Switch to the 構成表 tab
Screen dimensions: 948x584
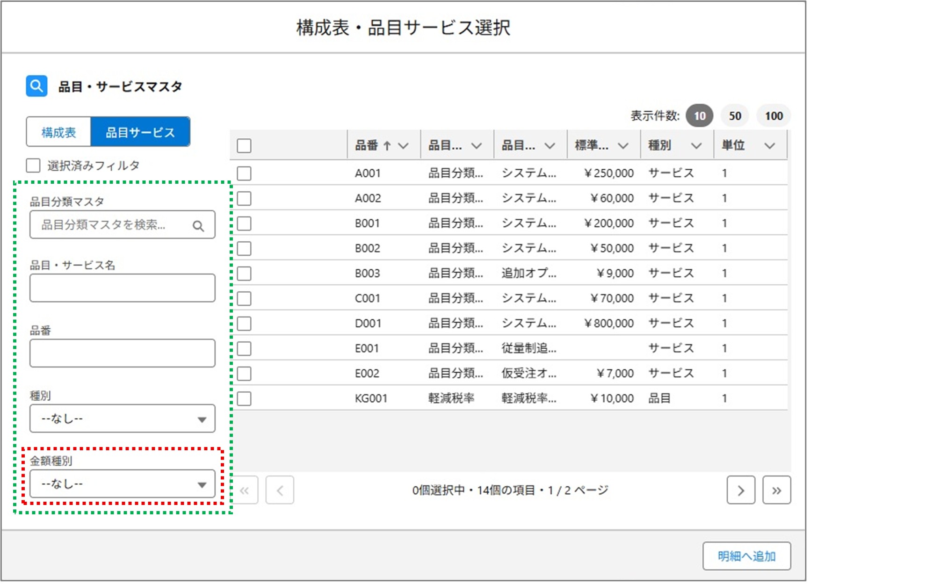point(59,131)
